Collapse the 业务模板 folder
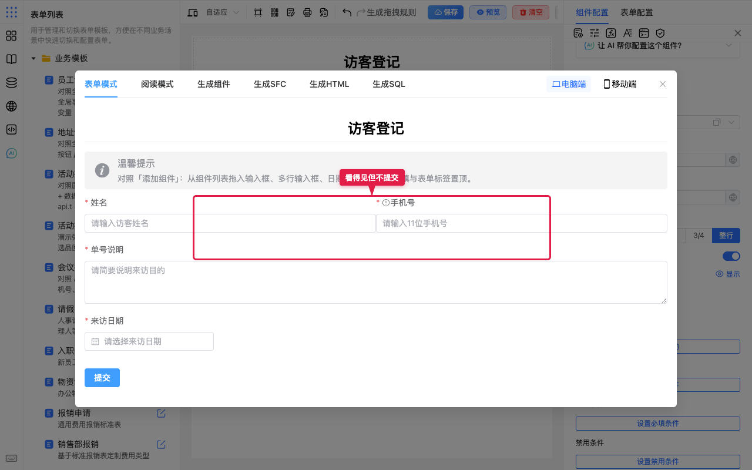The image size is (752, 470). tap(33, 58)
